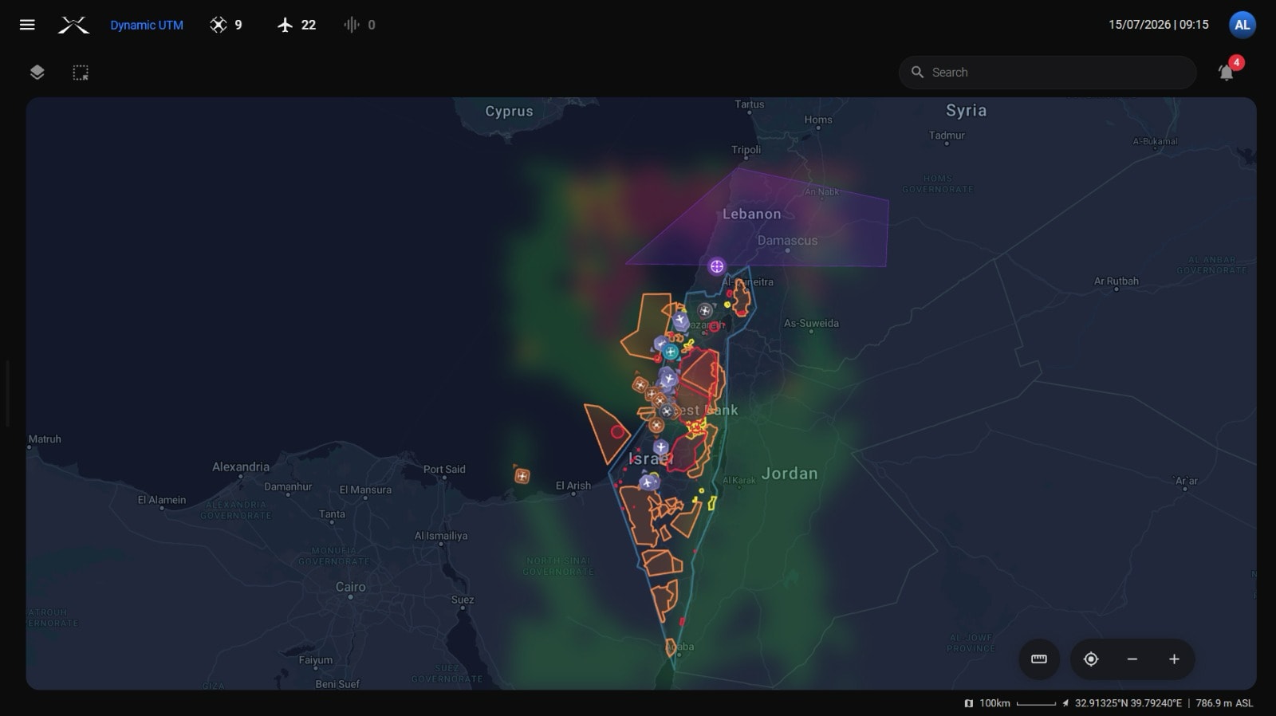Image resolution: width=1276 pixels, height=716 pixels.
Task: Select the orange drone marker near Port Said
Action: click(522, 476)
